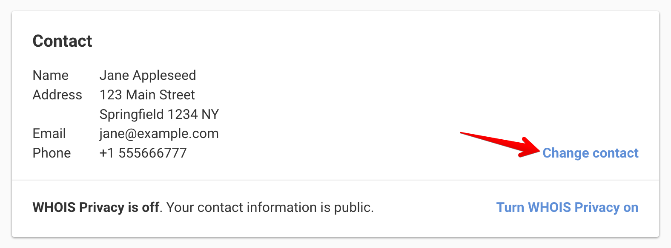Turn WHOIS Privacy on
671x248 pixels.
567,207
